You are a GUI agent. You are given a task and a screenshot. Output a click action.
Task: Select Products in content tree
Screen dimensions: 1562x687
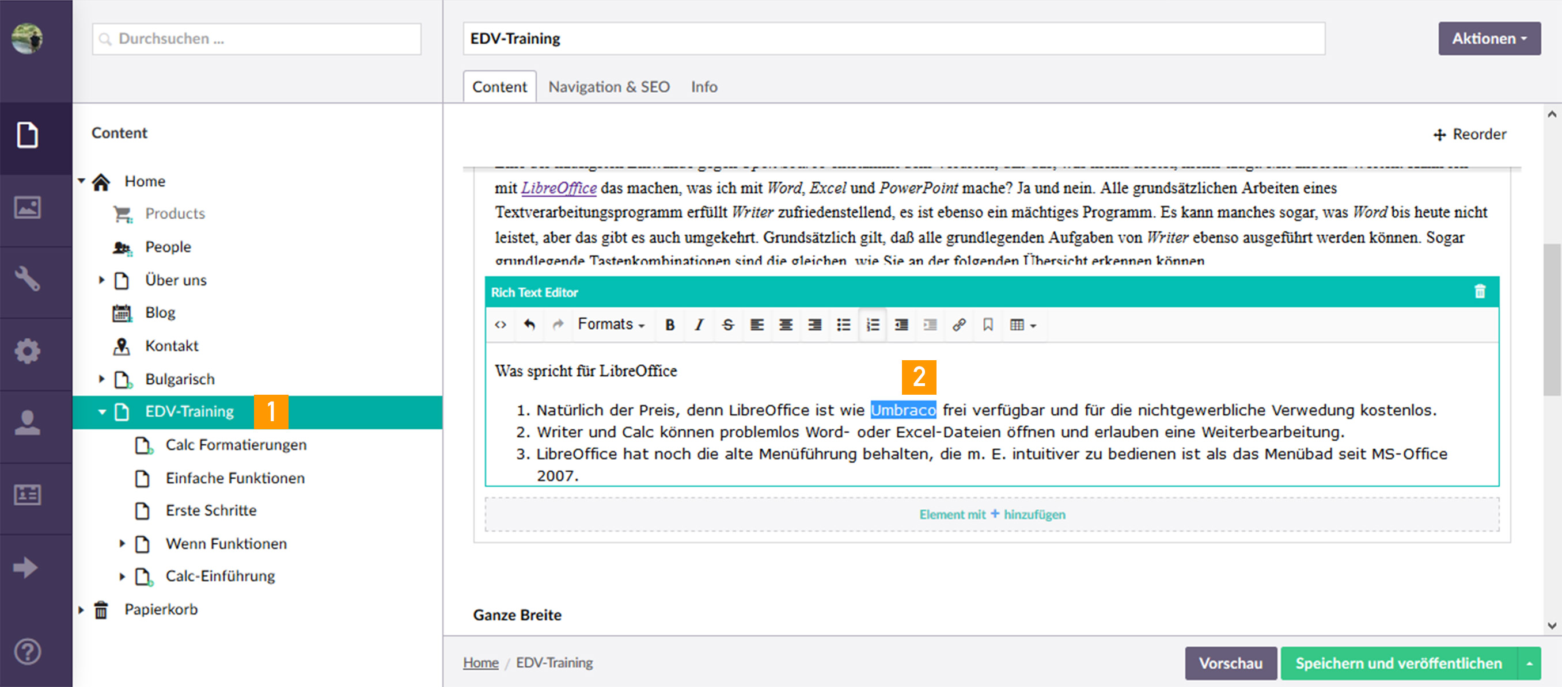pos(175,213)
